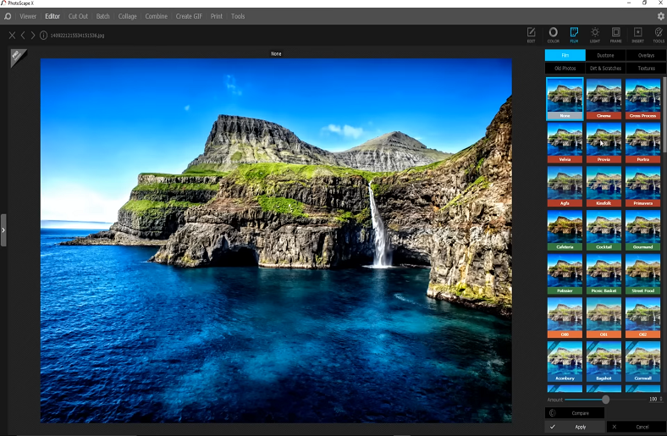
Task: Switch to the Editor tab
Action: tap(52, 16)
